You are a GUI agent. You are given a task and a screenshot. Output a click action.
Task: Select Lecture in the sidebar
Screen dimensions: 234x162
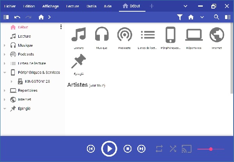pos(24,36)
